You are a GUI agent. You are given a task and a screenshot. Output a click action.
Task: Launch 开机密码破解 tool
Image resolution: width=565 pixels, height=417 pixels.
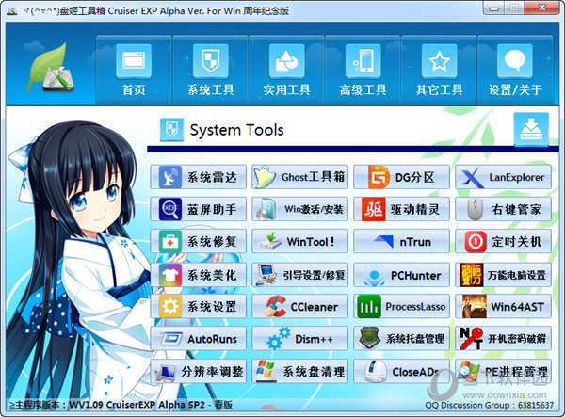(x=504, y=339)
